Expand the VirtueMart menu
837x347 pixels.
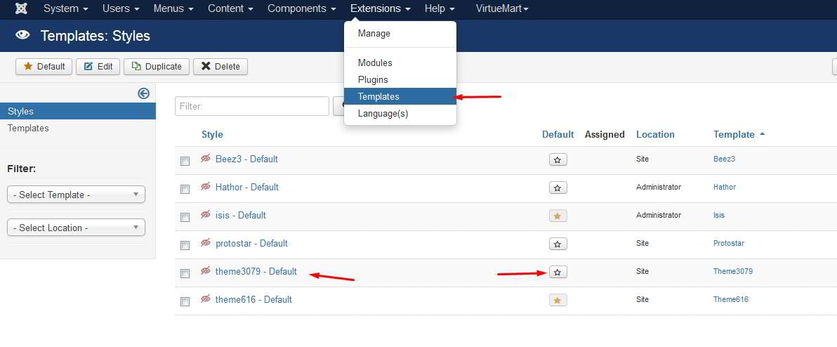(x=502, y=8)
